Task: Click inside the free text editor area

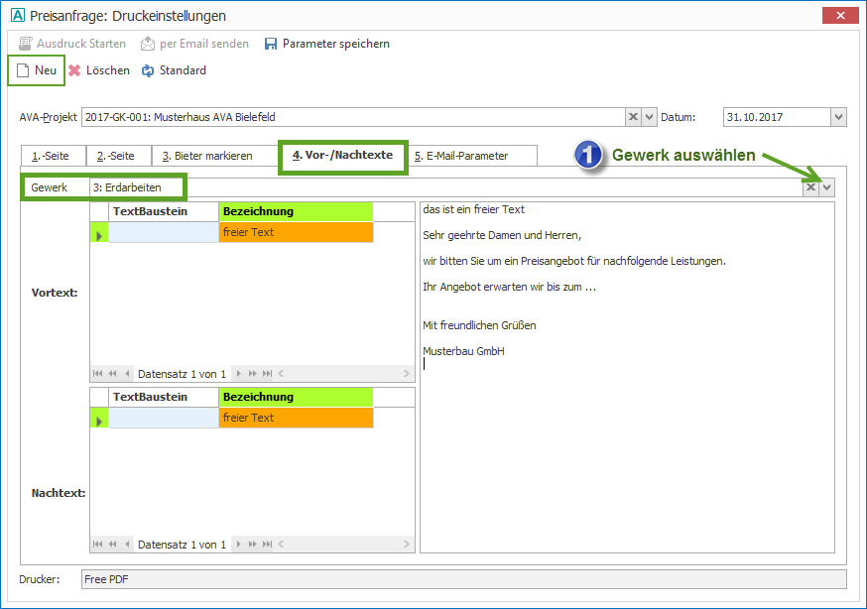Action: tap(625, 446)
